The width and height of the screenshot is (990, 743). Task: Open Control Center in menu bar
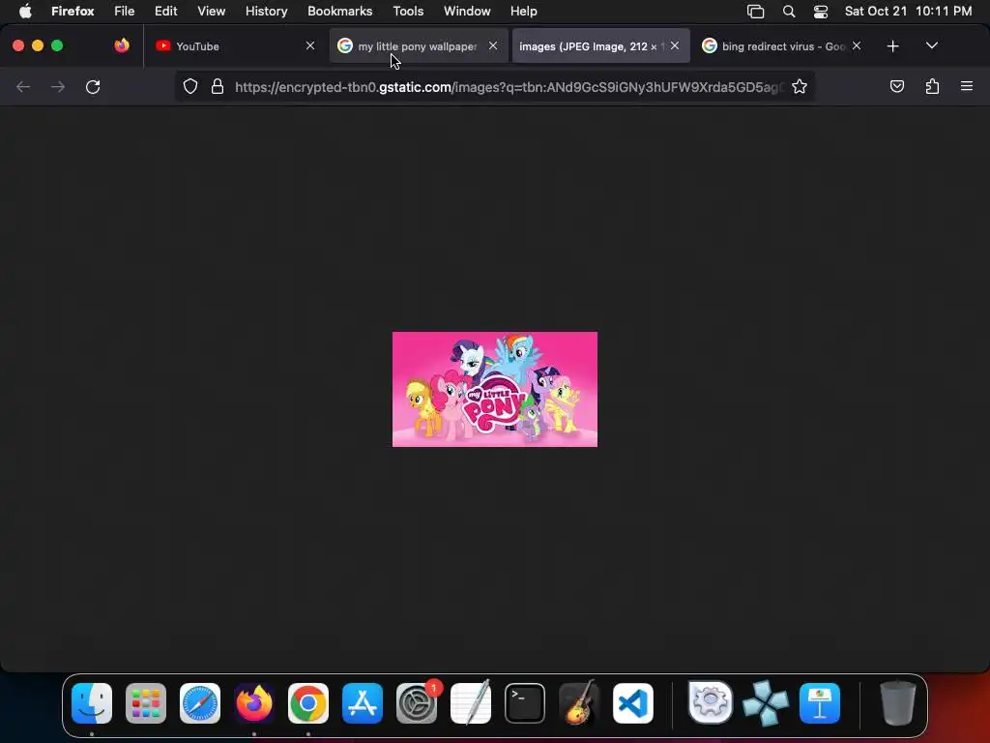[820, 12]
